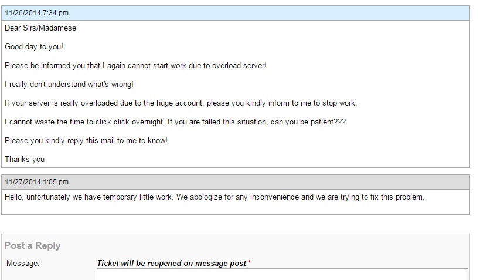Click "We apologize for any inconvenience" text

click(237, 197)
